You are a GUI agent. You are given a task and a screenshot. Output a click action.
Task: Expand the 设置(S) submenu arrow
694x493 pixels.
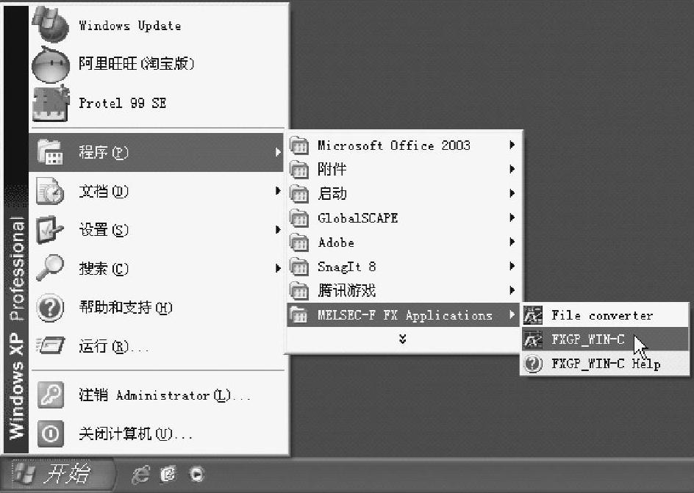(x=277, y=229)
